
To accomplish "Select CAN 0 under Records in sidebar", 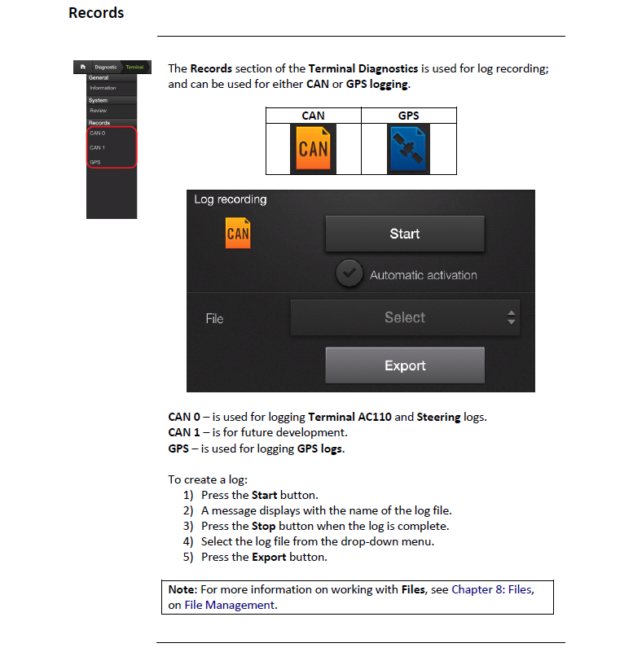I will (98, 133).
